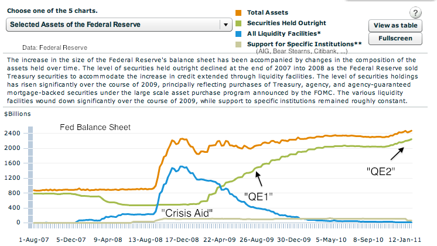Toggle the Total Assets series legend label
Screen dimensions: 437x246
point(272,13)
